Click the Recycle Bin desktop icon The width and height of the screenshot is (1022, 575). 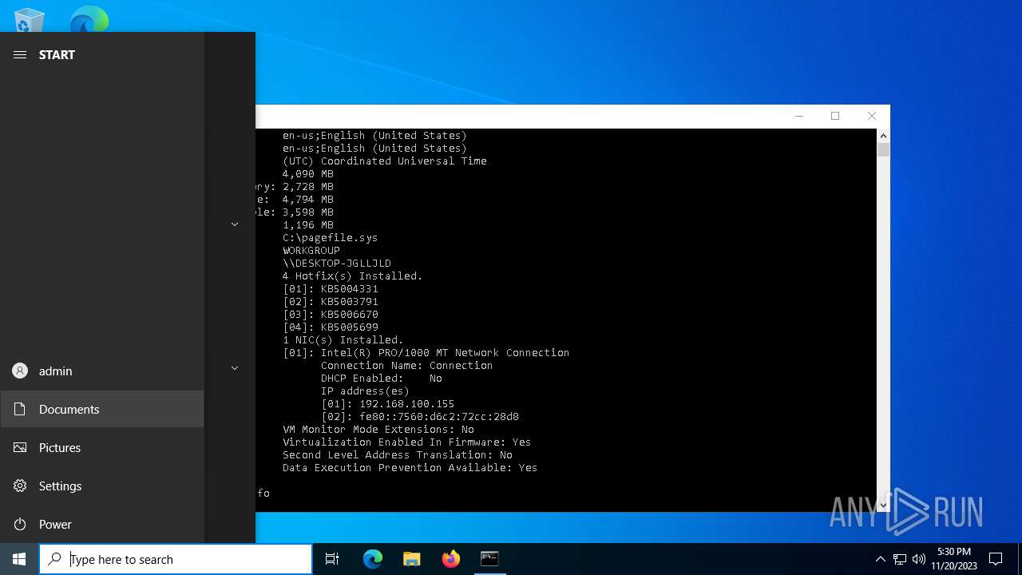(29, 19)
